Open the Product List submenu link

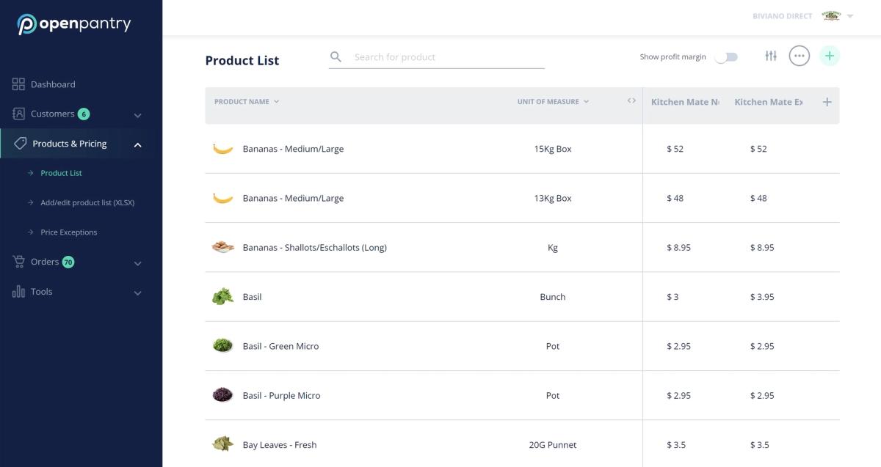(61, 173)
